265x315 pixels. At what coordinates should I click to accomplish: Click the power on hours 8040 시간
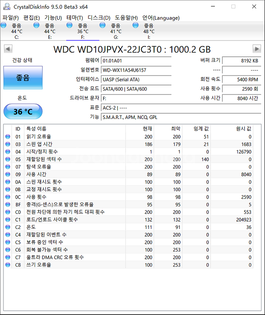pos(242,98)
